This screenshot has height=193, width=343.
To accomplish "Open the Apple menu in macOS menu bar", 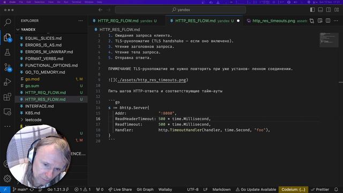I will tap(4, 2).
